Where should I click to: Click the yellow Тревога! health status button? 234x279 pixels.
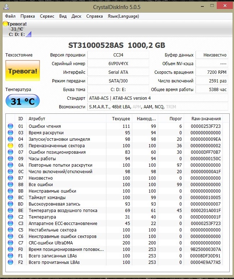coord(23,71)
